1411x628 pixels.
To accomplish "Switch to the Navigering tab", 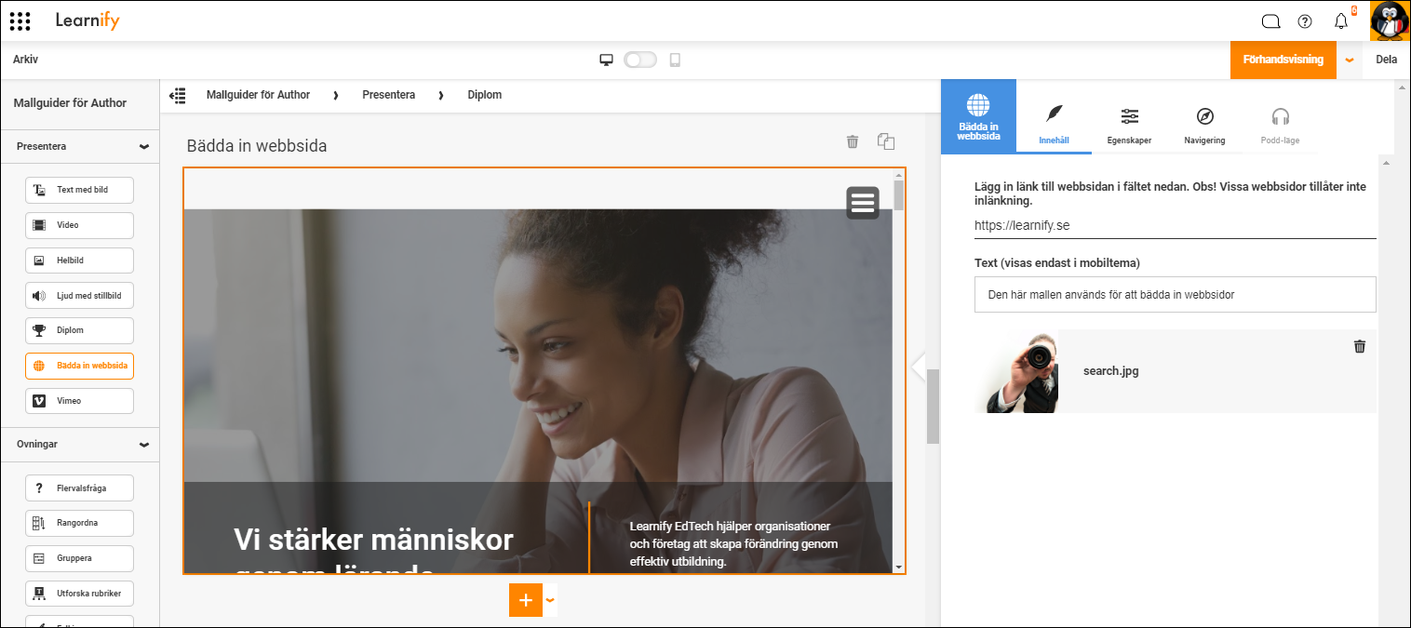I will (1204, 125).
